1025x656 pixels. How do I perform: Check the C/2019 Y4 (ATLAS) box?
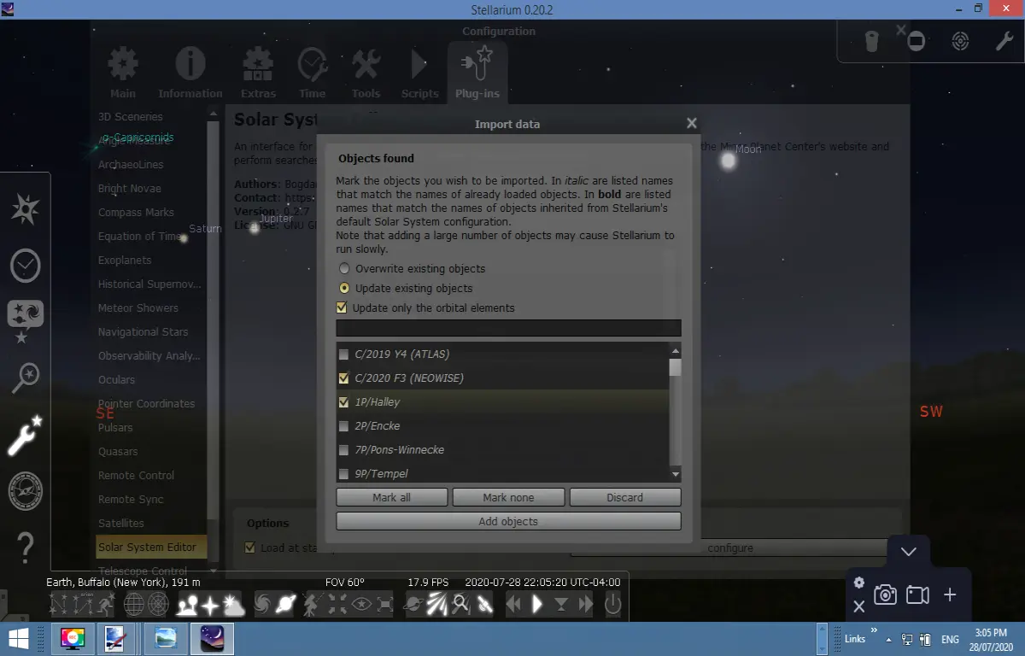pos(343,354)
